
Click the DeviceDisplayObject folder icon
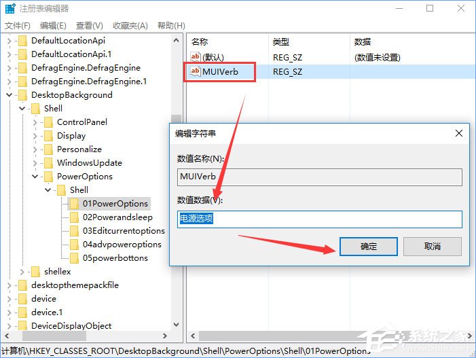click(23, 326)
